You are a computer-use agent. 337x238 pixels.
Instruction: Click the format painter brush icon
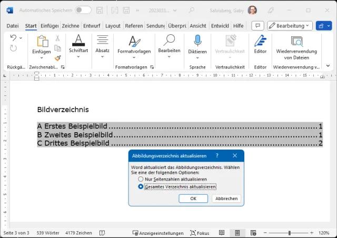click(x=57, y=58)
